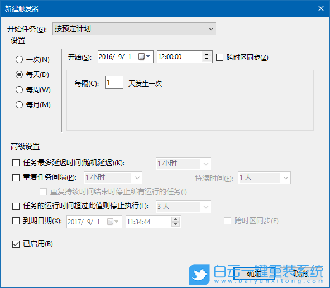Tick 任务的运行时间超过此值则停止执行 checkbox
Image resolution: width=330 pixels, height=288 pixels.
click(16, 206)
